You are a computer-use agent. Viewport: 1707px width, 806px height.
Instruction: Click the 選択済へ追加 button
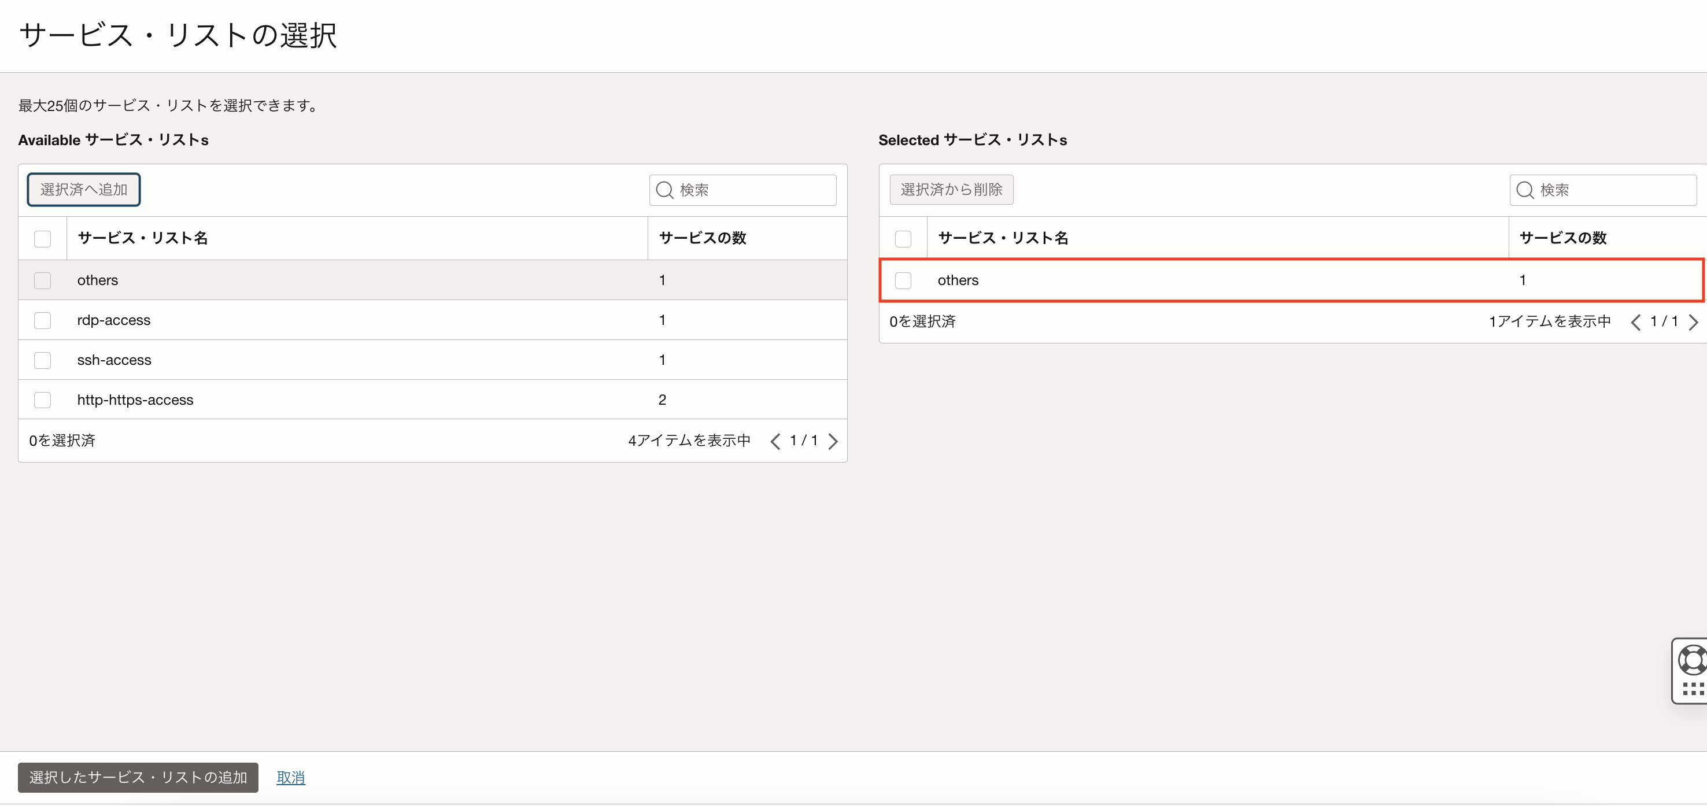tap(83, 190)
